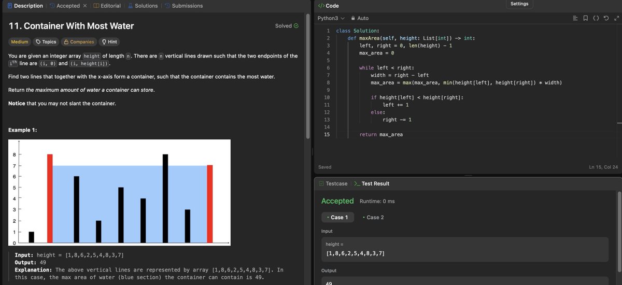Open the Testcase tab
The width and height of the screenshot is (622, 285).
(333, 183)
